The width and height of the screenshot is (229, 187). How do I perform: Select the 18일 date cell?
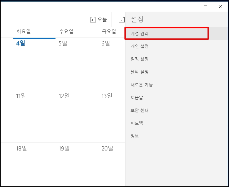coord(34,164)
